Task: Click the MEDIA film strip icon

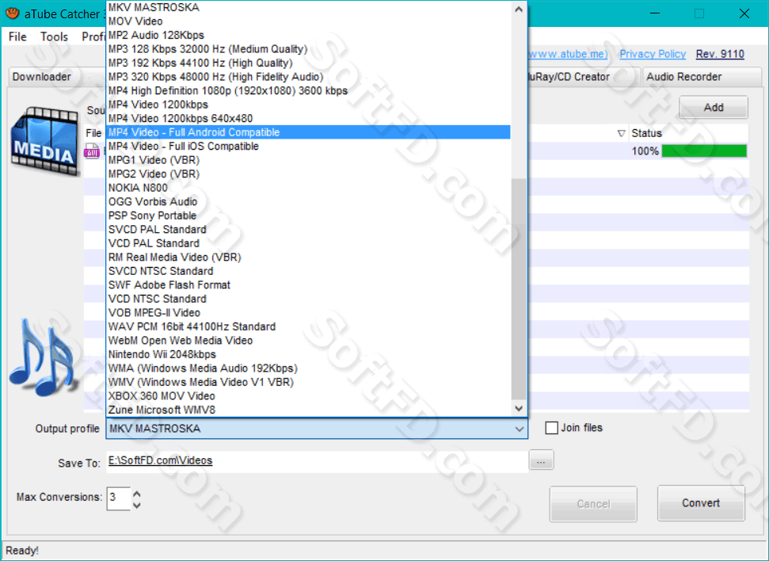Action: coord(44,141)
